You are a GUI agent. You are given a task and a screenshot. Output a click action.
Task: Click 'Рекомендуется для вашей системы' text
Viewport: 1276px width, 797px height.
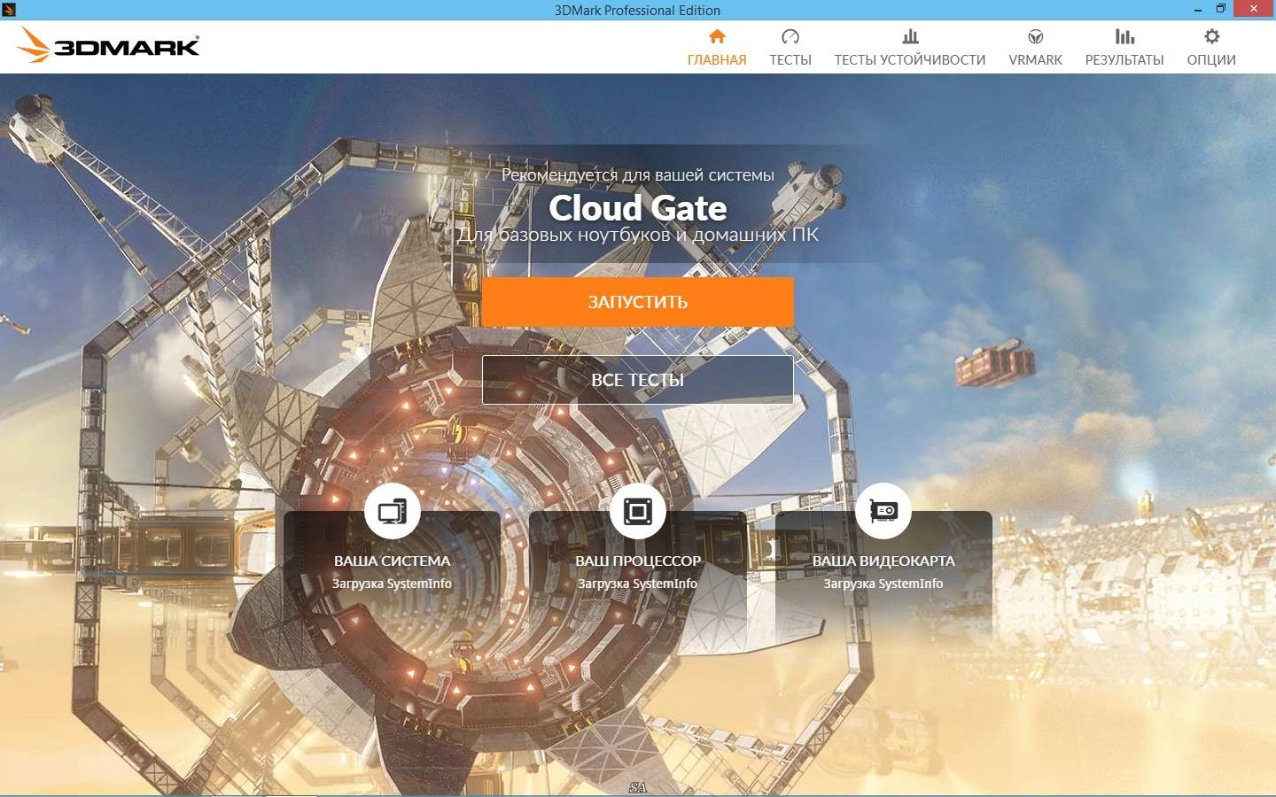click(638, 174)
